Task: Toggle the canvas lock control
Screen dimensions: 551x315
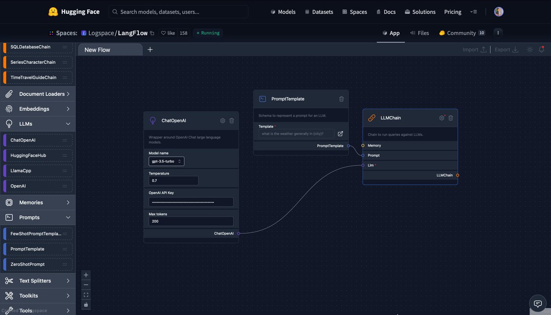Action: 86,304
